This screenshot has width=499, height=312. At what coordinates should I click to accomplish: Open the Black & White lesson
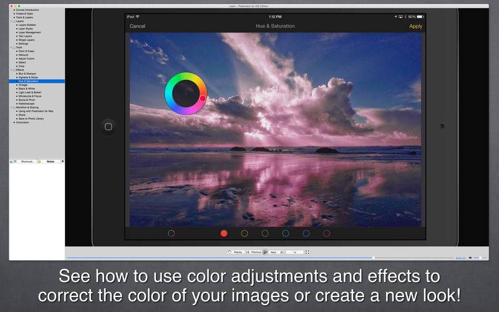[27, 89]
